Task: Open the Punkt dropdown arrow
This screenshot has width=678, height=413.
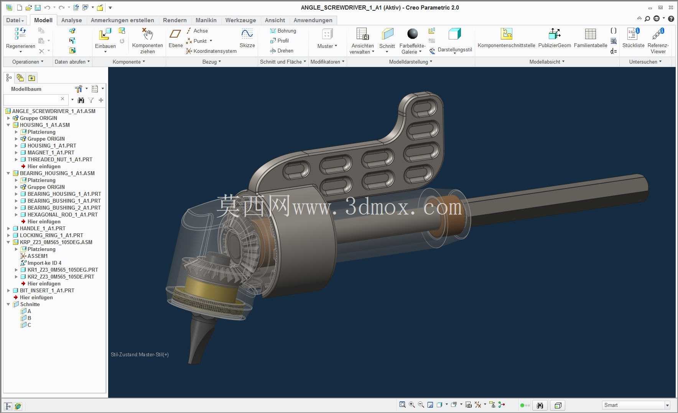Action: pos(211,41)
